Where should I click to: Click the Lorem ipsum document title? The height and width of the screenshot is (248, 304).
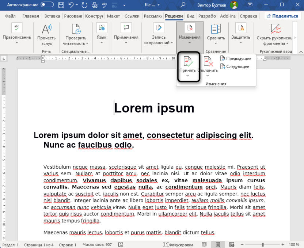[x=154, y=108]
